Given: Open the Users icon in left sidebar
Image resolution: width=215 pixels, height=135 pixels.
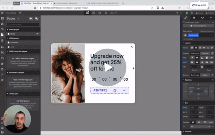Looking at the screenshot, I should (2, 47).
